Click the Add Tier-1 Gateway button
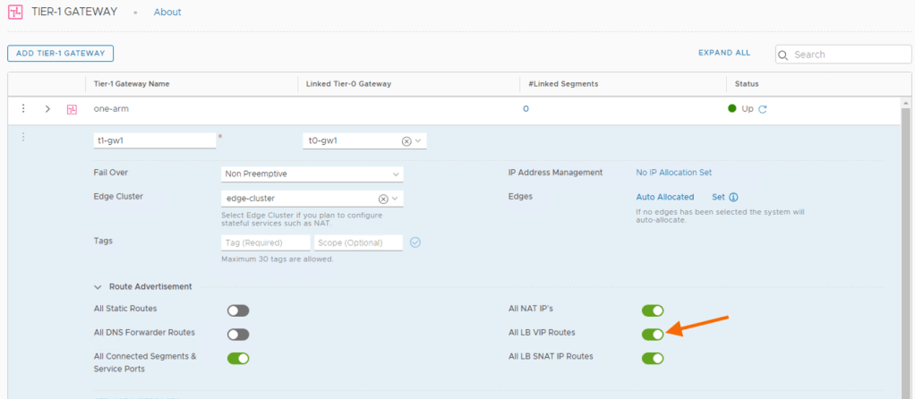Viewport: 915px width, 399px height. click(60, 54)
